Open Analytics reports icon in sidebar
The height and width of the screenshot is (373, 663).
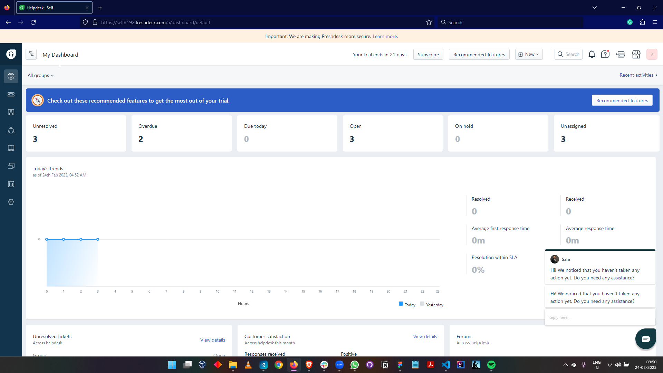(x=11, y=184)
